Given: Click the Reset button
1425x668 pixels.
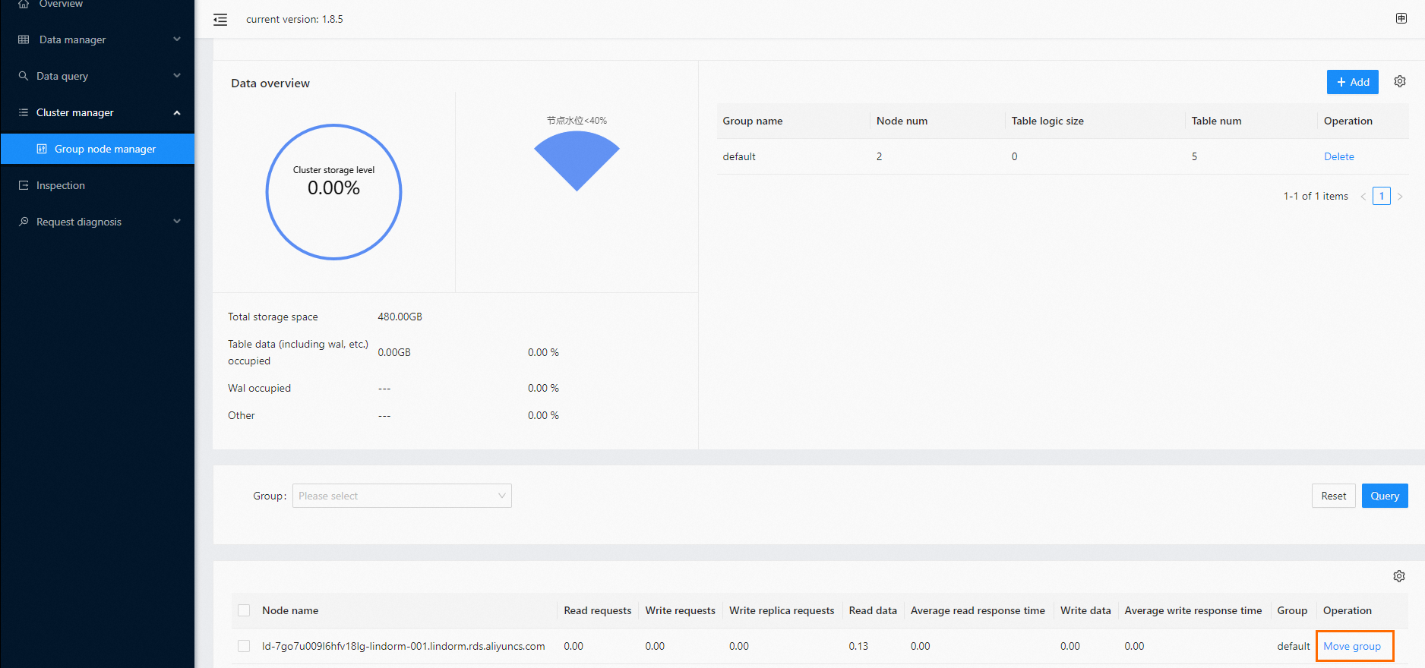Looking at the screenshot, I should [1333, 496].
